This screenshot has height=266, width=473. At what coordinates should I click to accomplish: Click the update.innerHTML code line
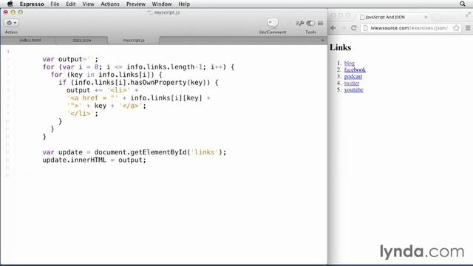point(94,160)
